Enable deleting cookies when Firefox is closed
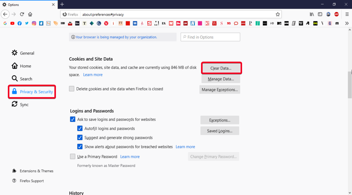Screen dimensions: 352x195 click(x=72, y=89)
